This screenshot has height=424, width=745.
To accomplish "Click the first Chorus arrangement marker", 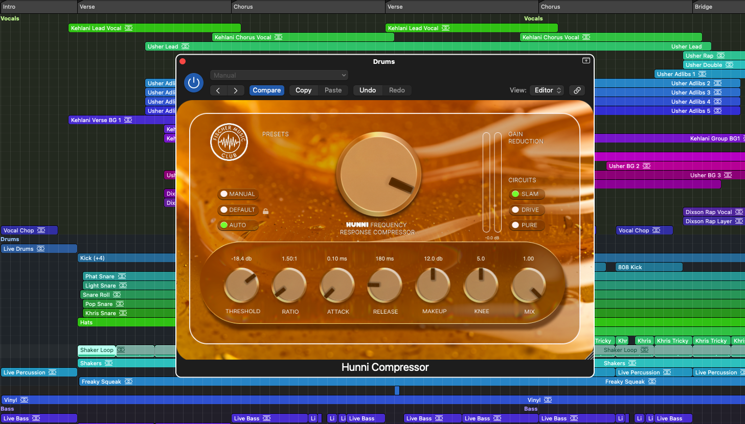I will [308, 7].
